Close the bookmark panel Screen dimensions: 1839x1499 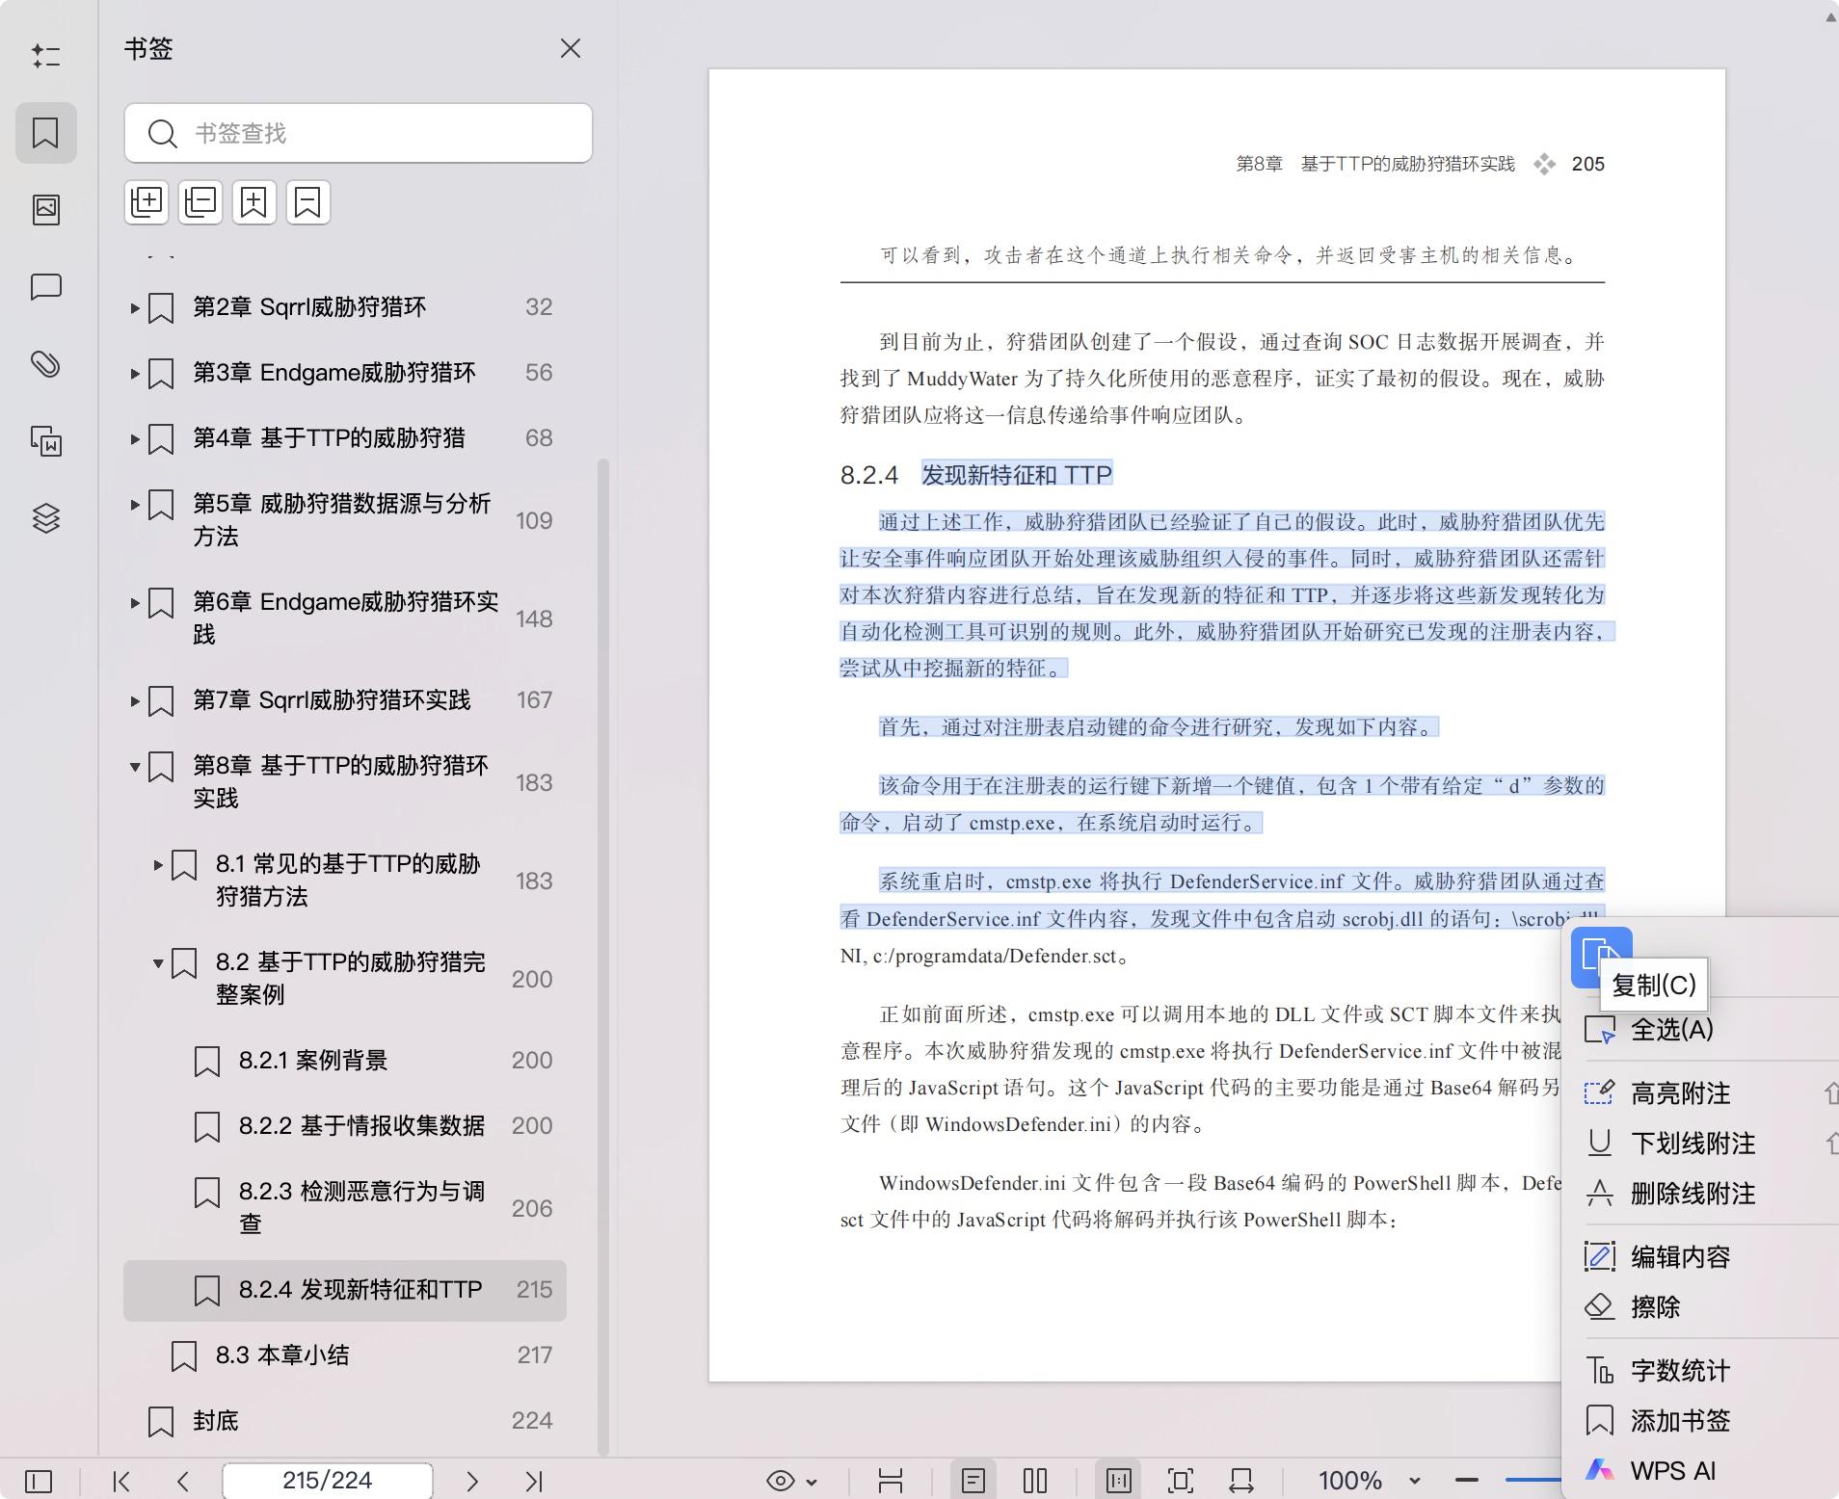[x=571, y=48]
